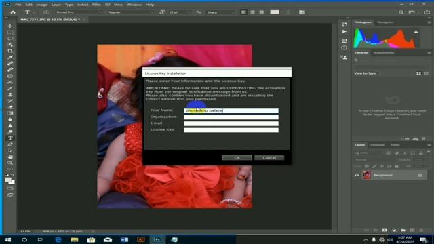The width and height of the screenshot is (434, 244).
Task: Open the File menu
Action: 18,5
